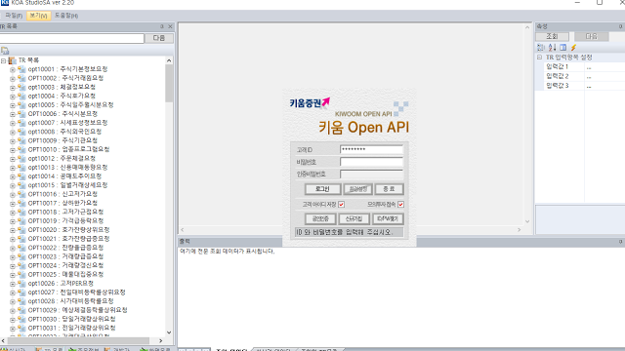Click the node icon beside OPT10002 주식거래원요청
The height and width of the screenshot is (351, 625).
21,78
